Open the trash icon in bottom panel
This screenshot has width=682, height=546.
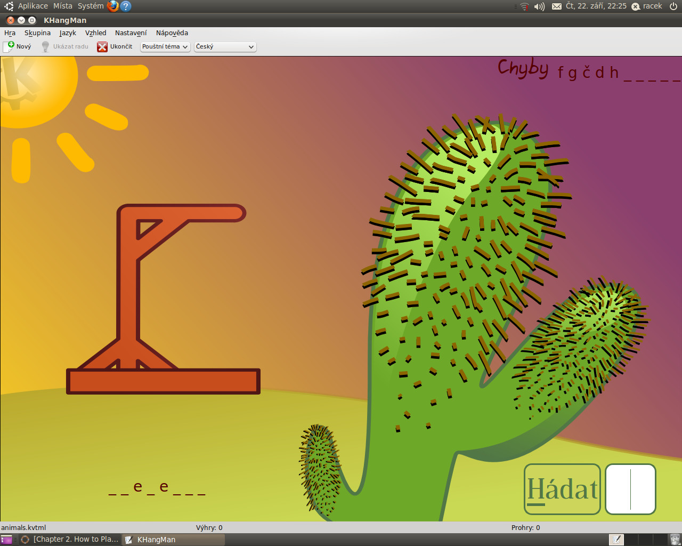click(x=675, y=540)
